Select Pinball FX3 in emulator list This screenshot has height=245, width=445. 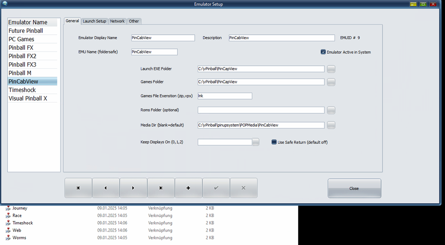(x=32, y=65)
